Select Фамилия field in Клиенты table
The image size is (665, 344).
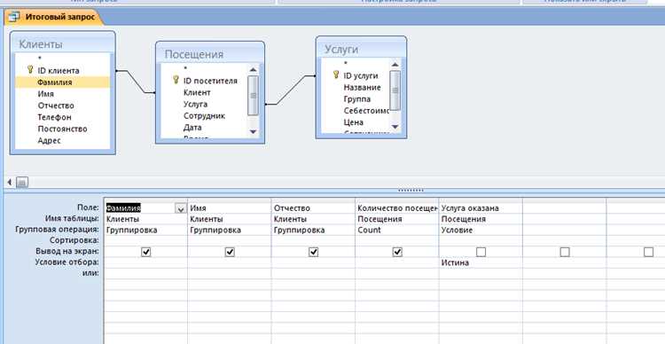pos(63,82)
